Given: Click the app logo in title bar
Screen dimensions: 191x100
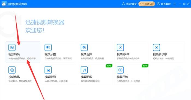Looking at the screenshot, I should tap(4, 4).
